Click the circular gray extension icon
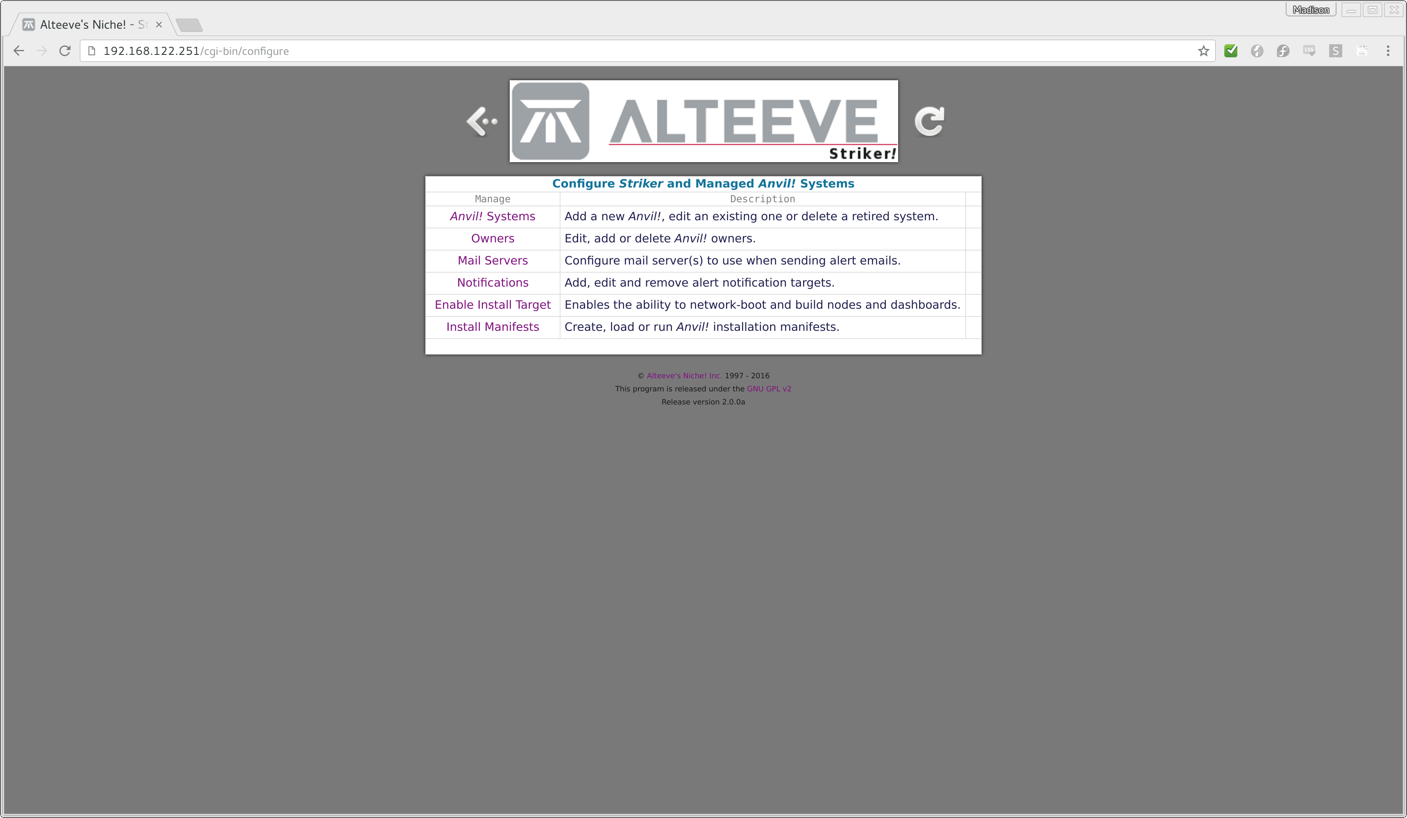 click(1257, 51)
